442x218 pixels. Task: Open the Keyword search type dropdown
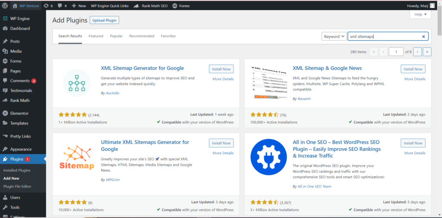pos(334,36)
